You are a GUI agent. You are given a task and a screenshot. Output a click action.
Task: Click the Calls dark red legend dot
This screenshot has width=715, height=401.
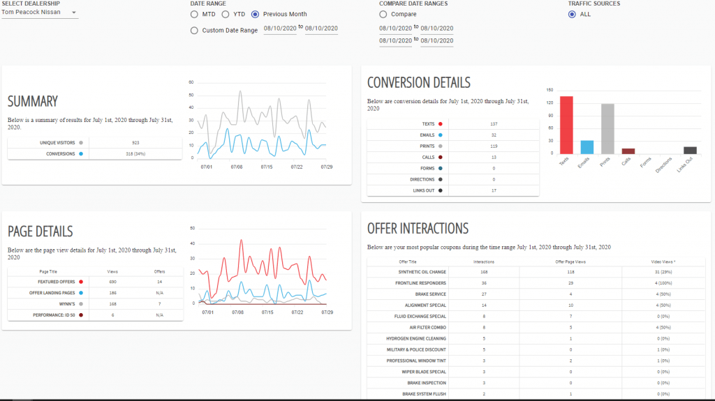tap(441, 157)
